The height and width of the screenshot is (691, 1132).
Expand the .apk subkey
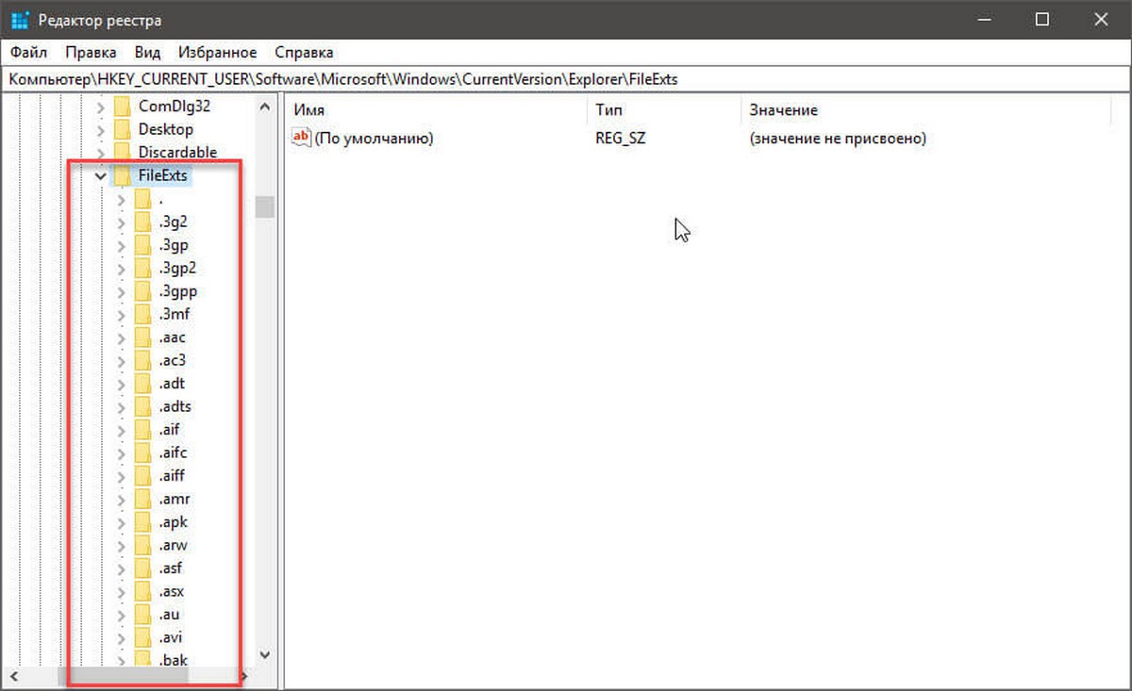120,522
